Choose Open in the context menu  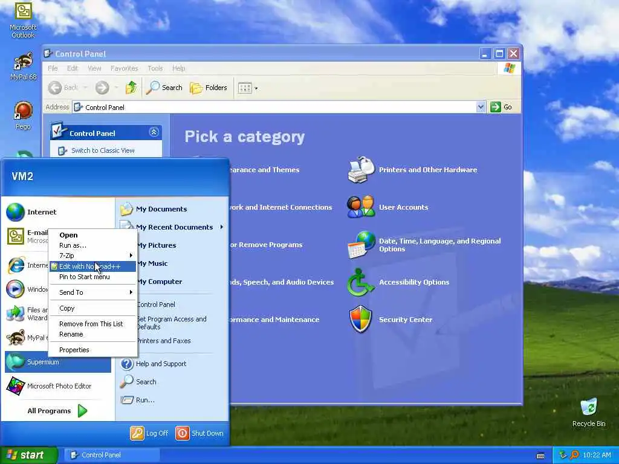tap(92, 235)
